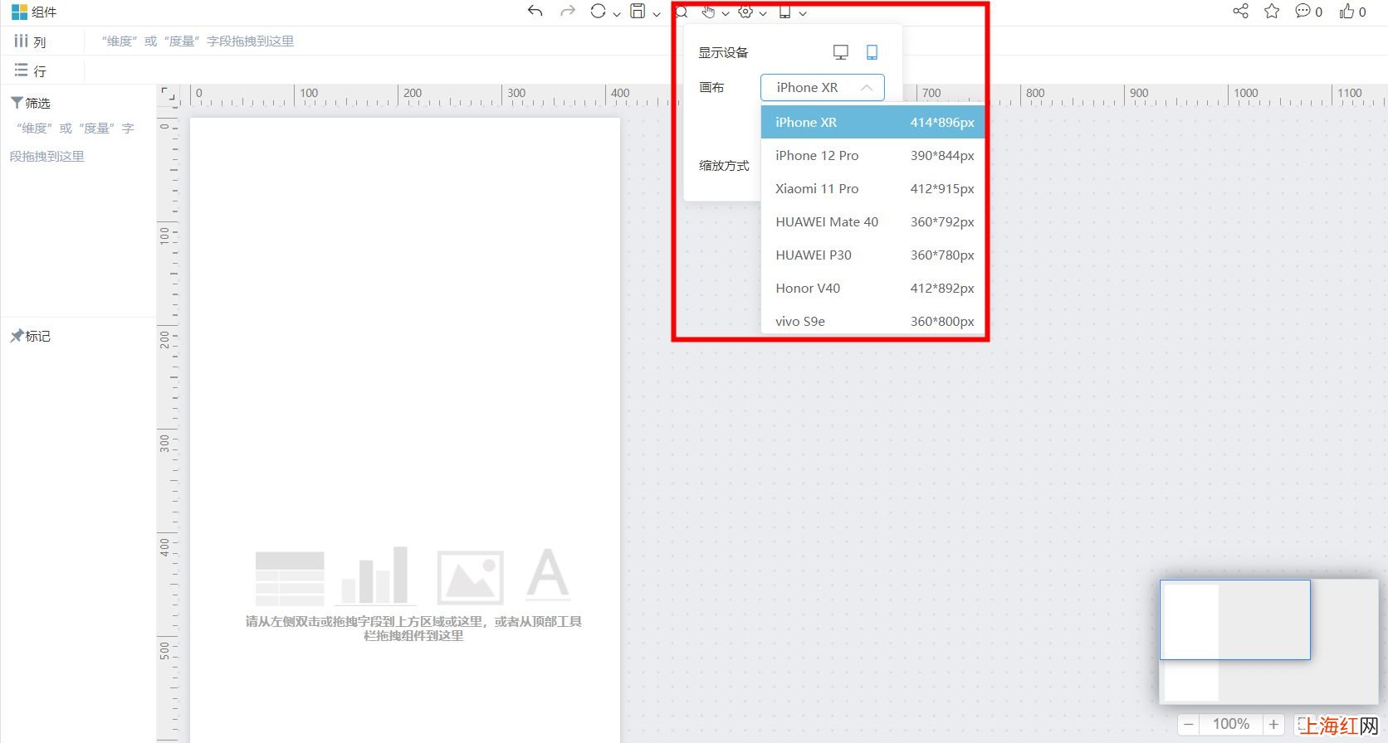1388x743 pixels.
Task: Choose iPhone 12 Pro option
Action: (873, 155)
